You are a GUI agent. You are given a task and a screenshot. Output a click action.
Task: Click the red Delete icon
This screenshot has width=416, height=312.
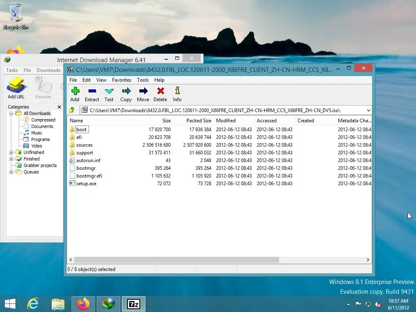coord(160,94)
